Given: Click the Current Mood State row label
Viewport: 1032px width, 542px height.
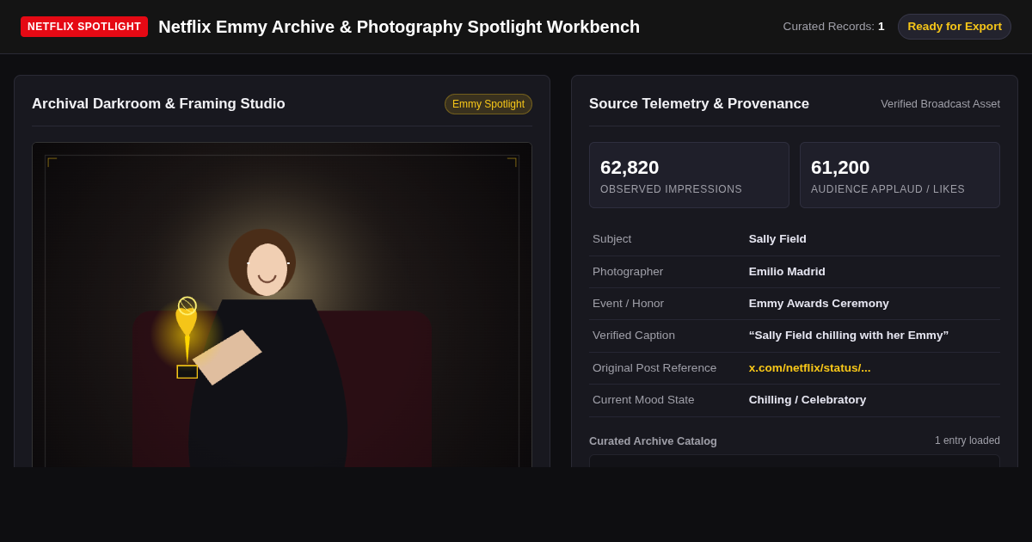Looking at the screenshot, I should click(643, 400).
